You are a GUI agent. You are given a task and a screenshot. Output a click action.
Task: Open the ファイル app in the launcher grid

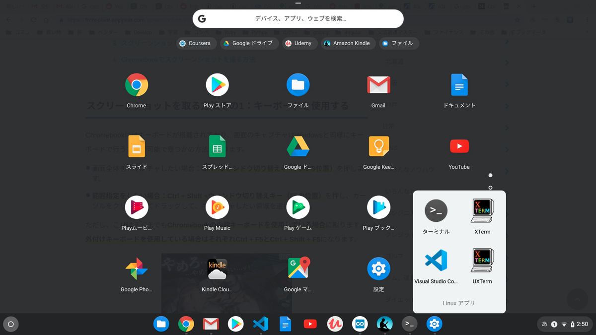click(x=298, y=85)
